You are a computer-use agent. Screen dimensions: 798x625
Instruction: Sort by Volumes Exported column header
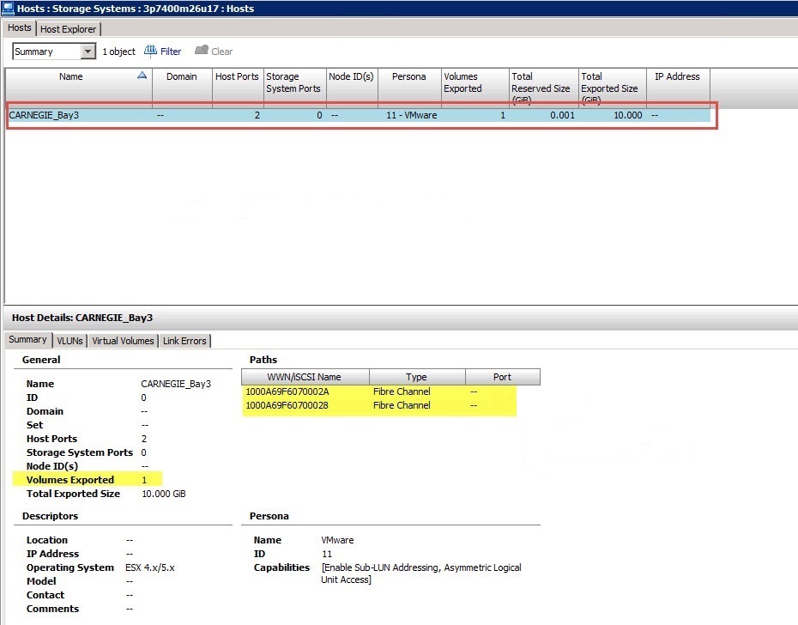475,82
